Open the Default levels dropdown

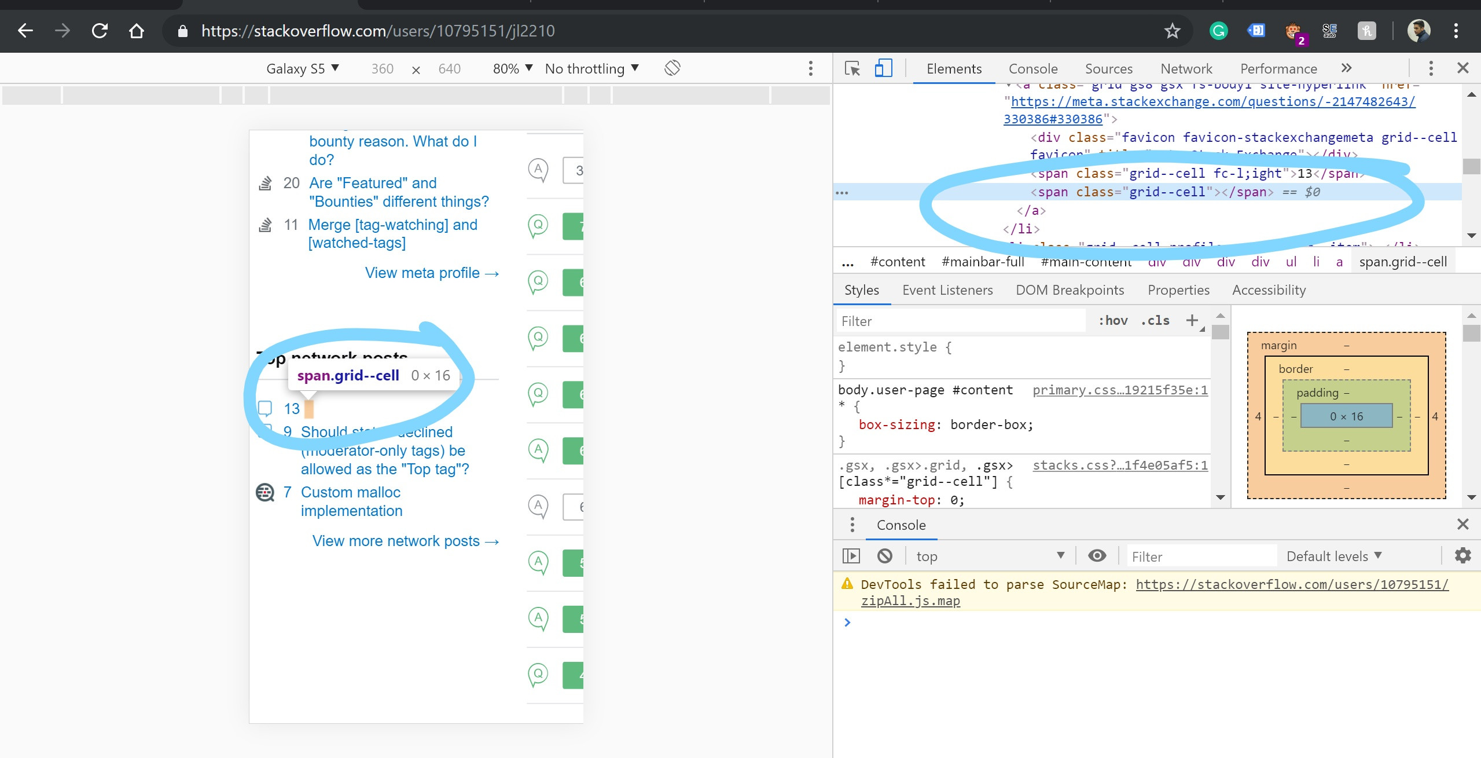coord(1334,556)
